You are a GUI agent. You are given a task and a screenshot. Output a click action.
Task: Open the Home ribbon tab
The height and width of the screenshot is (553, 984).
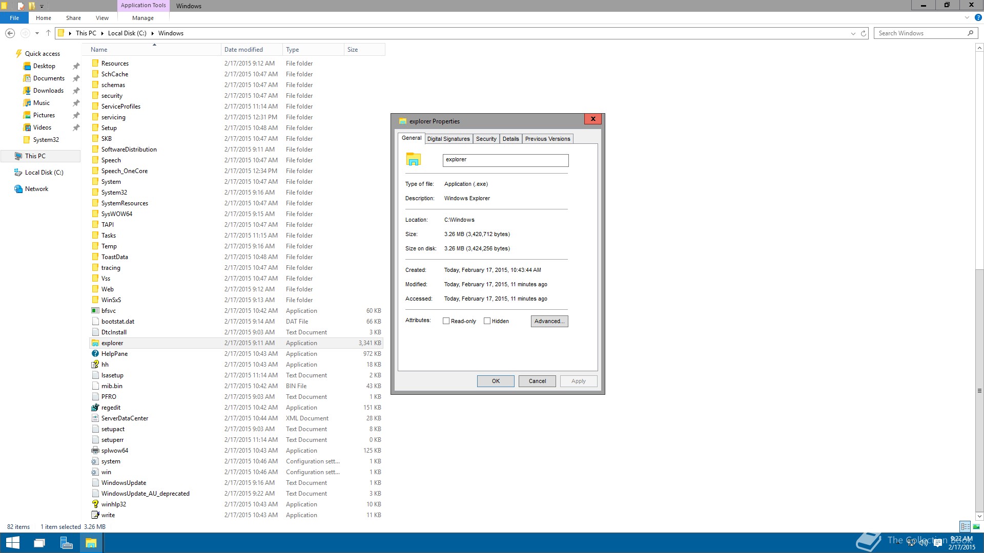click(44, 18)
